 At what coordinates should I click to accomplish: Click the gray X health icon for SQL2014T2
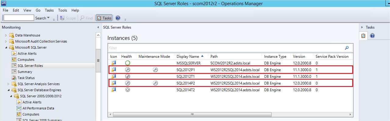pyautogui.click(x=128, y=90)
